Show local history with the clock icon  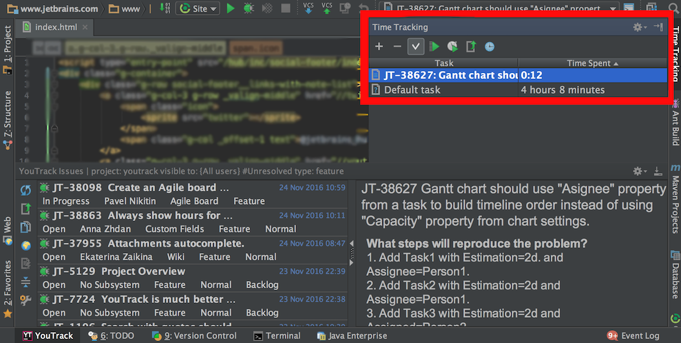pyautogui.click(x=346, y=8)
